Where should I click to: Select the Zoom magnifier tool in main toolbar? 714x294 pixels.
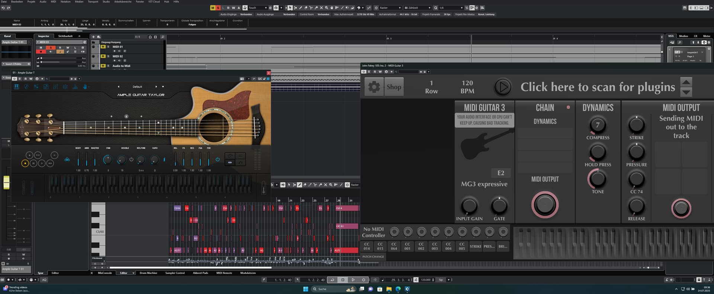[x=327, y=8]
